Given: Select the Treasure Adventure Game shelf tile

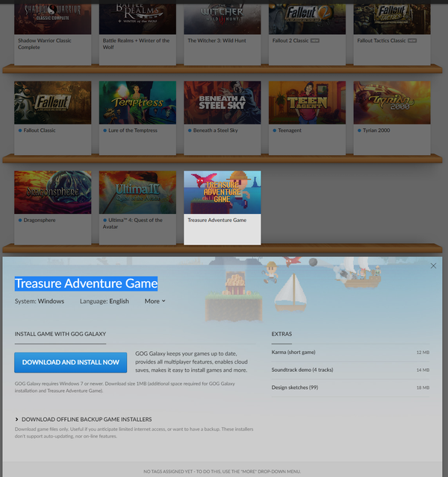Looking at the screenshot, I should 223,192.
